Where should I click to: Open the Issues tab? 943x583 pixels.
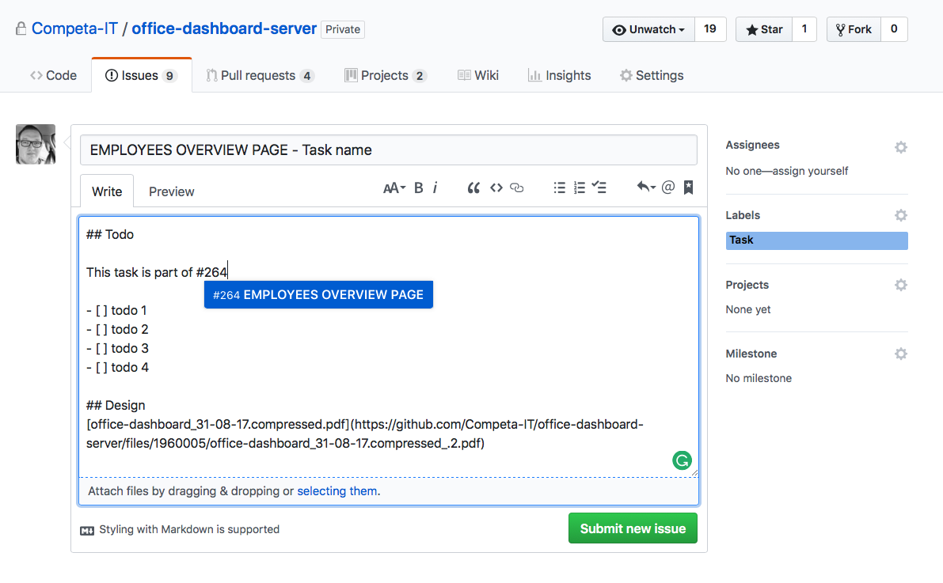(141, 75)
